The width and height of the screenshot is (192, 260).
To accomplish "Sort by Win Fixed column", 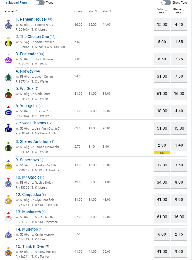I will [x=162, y=11].
